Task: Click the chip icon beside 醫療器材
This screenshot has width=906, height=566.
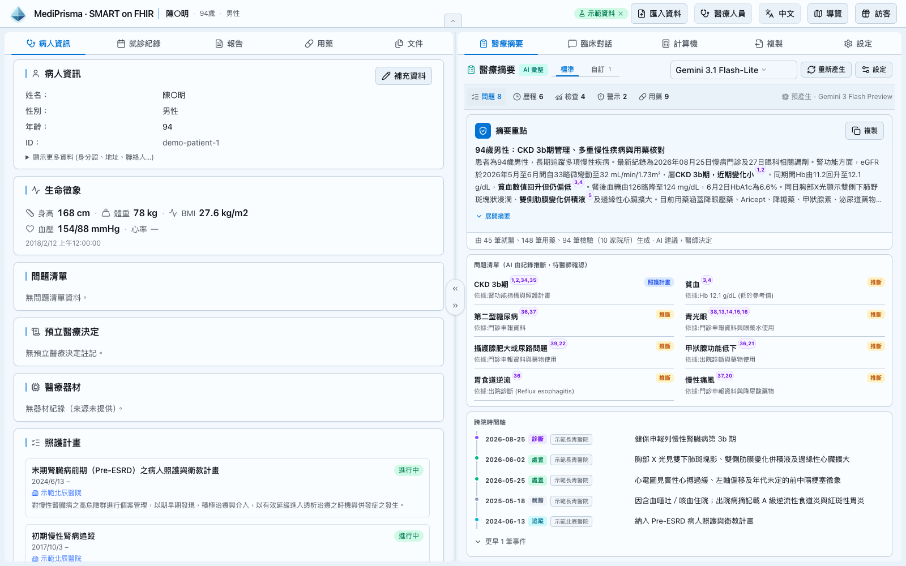Action: point(36,387)
